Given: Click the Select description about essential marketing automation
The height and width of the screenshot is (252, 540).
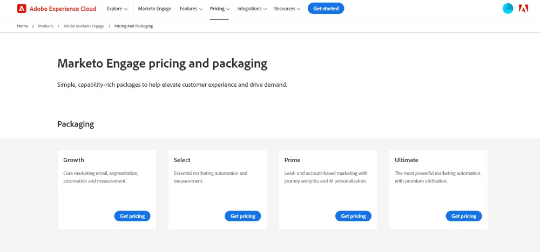Looking at the screenshot, I should [x=211, y=177].
